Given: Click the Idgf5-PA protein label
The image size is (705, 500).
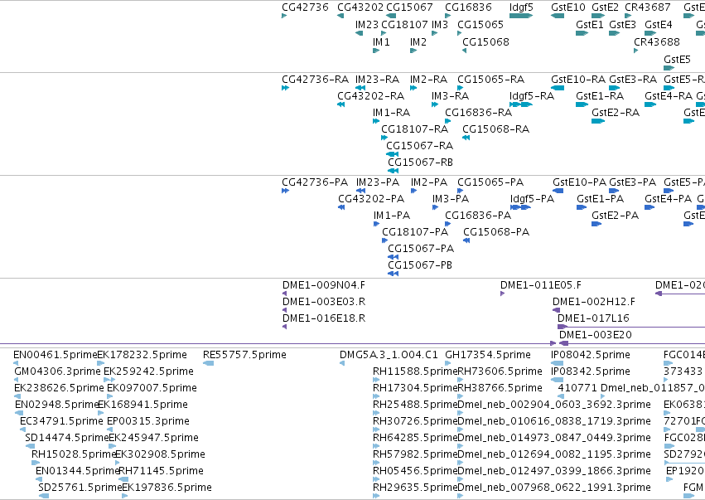Looking at the screenshot, I should [532, 199].
